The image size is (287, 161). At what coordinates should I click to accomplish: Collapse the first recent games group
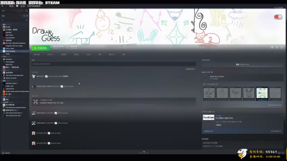click(2, 24)
